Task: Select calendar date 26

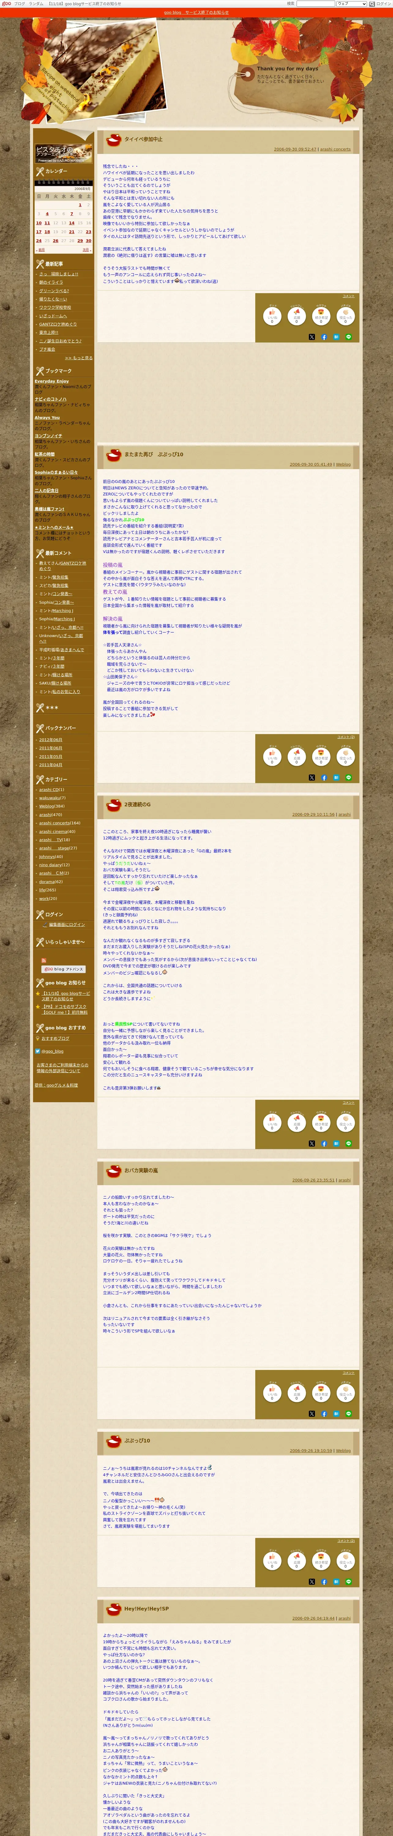Action: click(x=56, y=240)
